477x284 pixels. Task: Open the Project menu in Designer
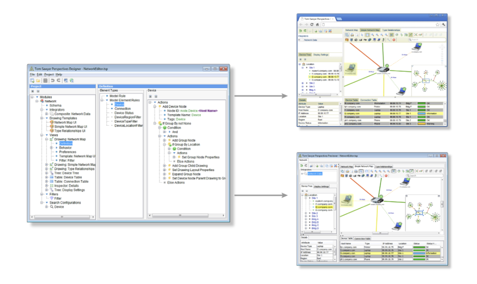tap(49, 74)
